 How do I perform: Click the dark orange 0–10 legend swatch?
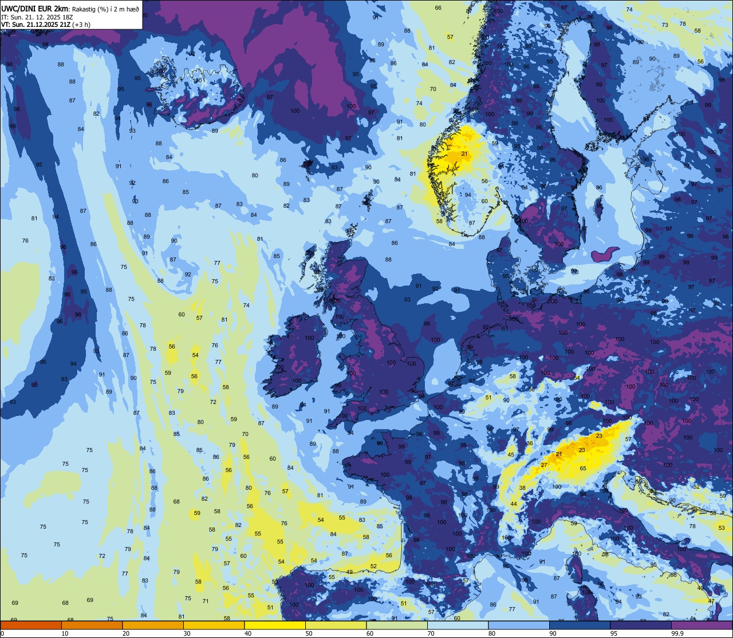31,625
